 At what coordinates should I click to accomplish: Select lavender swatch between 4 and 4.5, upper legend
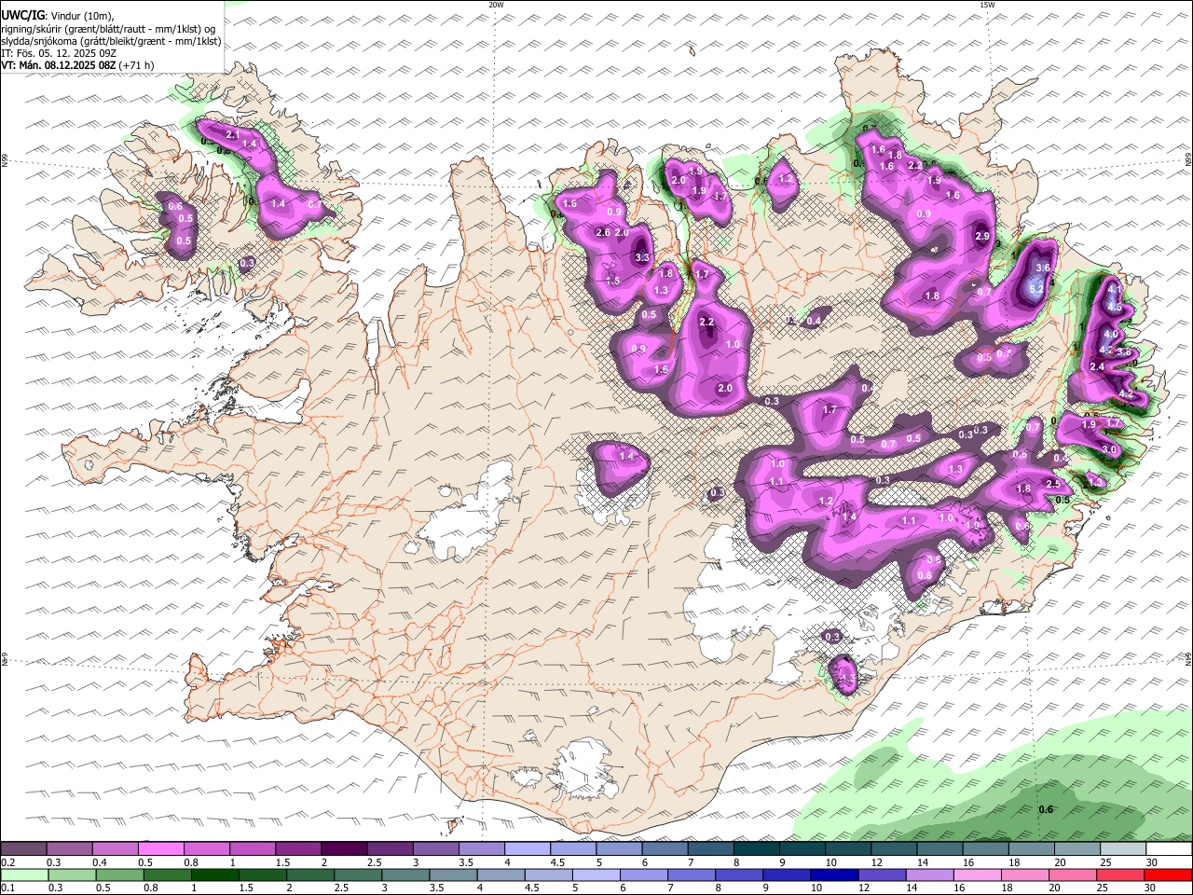tap(527, 849)
